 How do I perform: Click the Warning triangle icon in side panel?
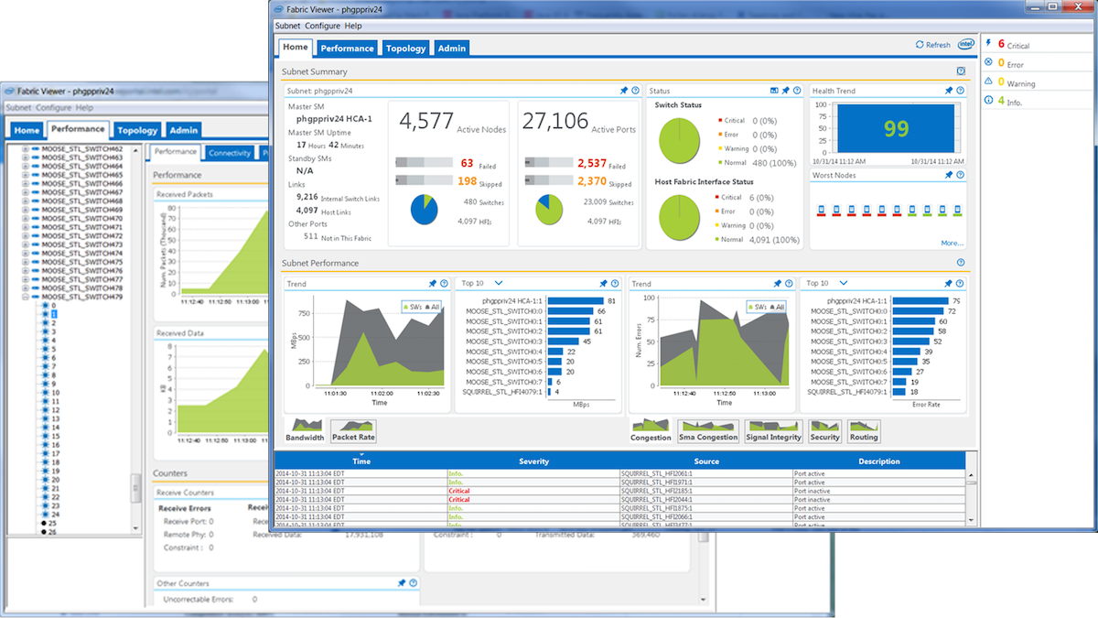[x=988, y=81]
